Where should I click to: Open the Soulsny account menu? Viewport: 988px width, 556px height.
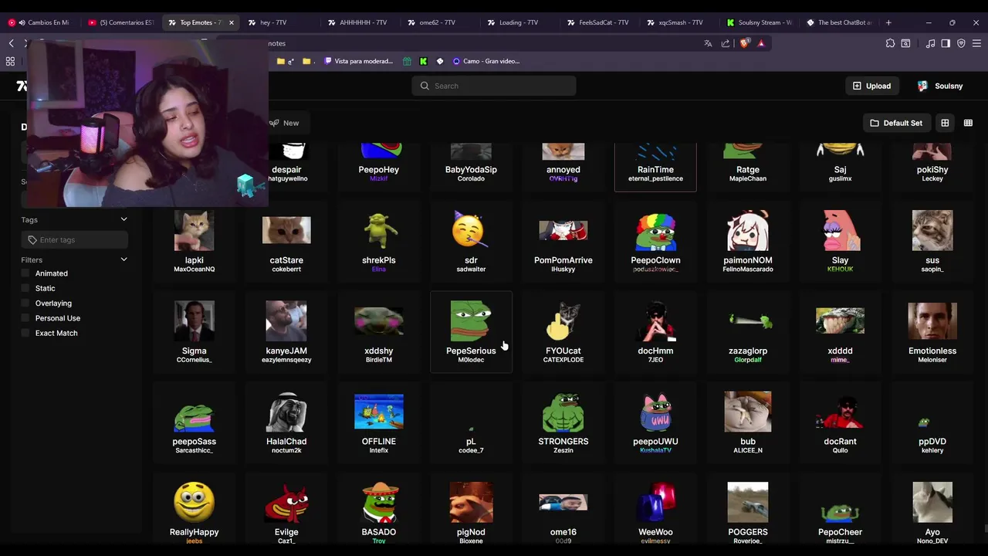coord(939,86)
